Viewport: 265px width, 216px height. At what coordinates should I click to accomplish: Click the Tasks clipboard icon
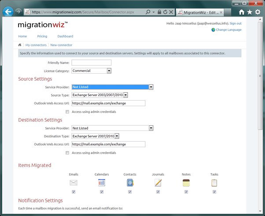pos(214,183)
